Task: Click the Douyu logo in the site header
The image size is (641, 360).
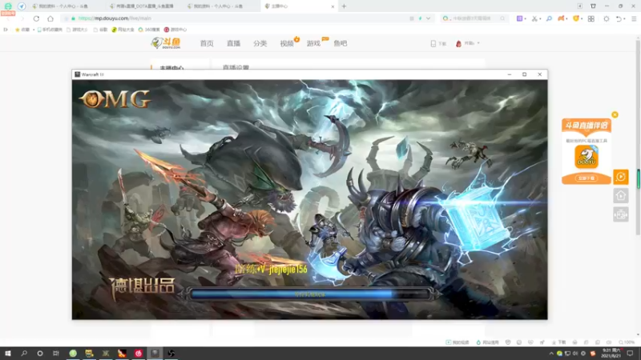Action: coord(166,43)
